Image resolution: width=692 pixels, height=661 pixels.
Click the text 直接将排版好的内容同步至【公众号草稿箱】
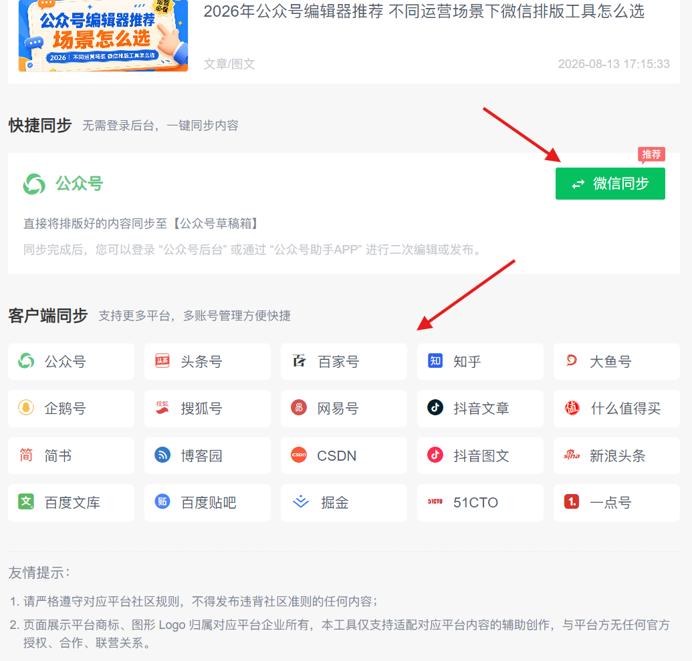pyautogui.click(x=140, y=224)
